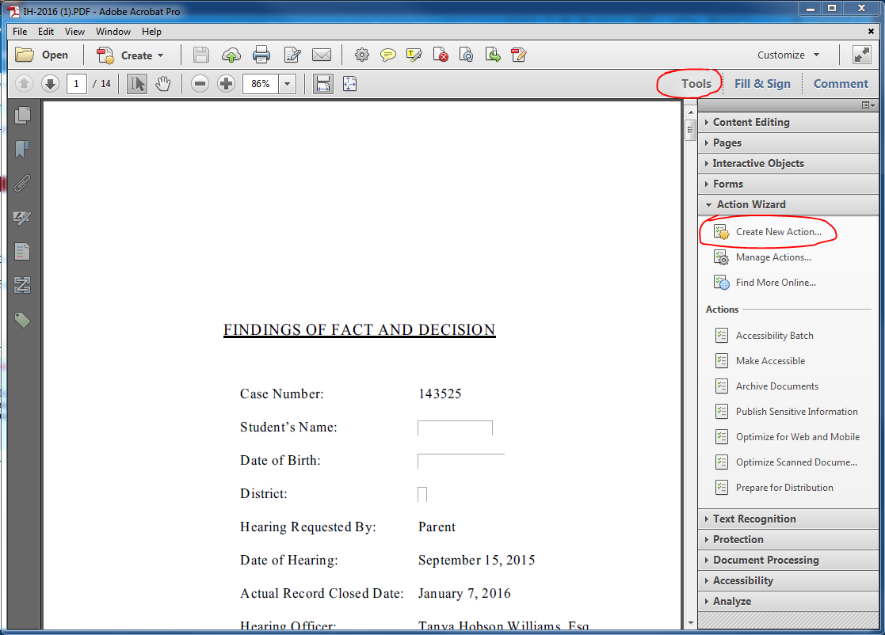This screenshot has width=885, height=635.
Task: Click the Print file icon
Action: tap(261, 55)
